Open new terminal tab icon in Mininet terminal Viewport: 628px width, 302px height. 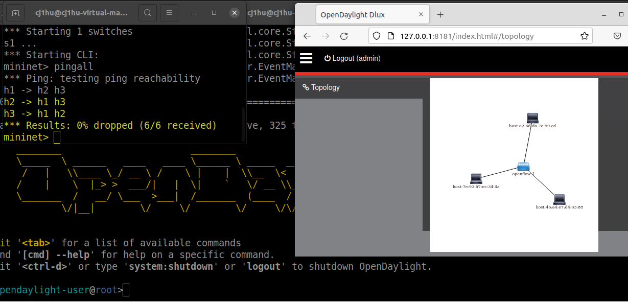pyautogui.click(x=15, y=12)
